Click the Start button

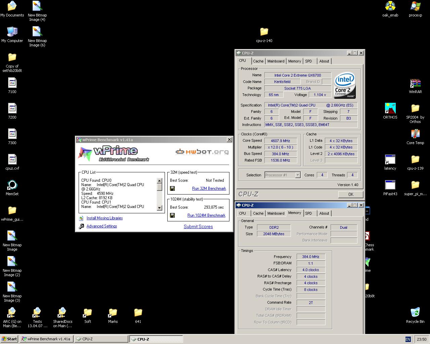coord(9,339)
